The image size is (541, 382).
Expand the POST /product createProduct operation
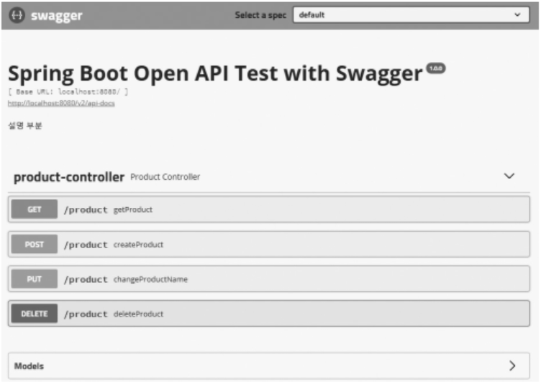(269, 244)
